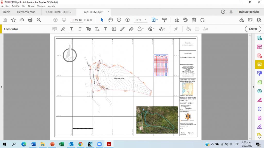Select the Highlight text tool
264x148 pixels.
point(63,29)
